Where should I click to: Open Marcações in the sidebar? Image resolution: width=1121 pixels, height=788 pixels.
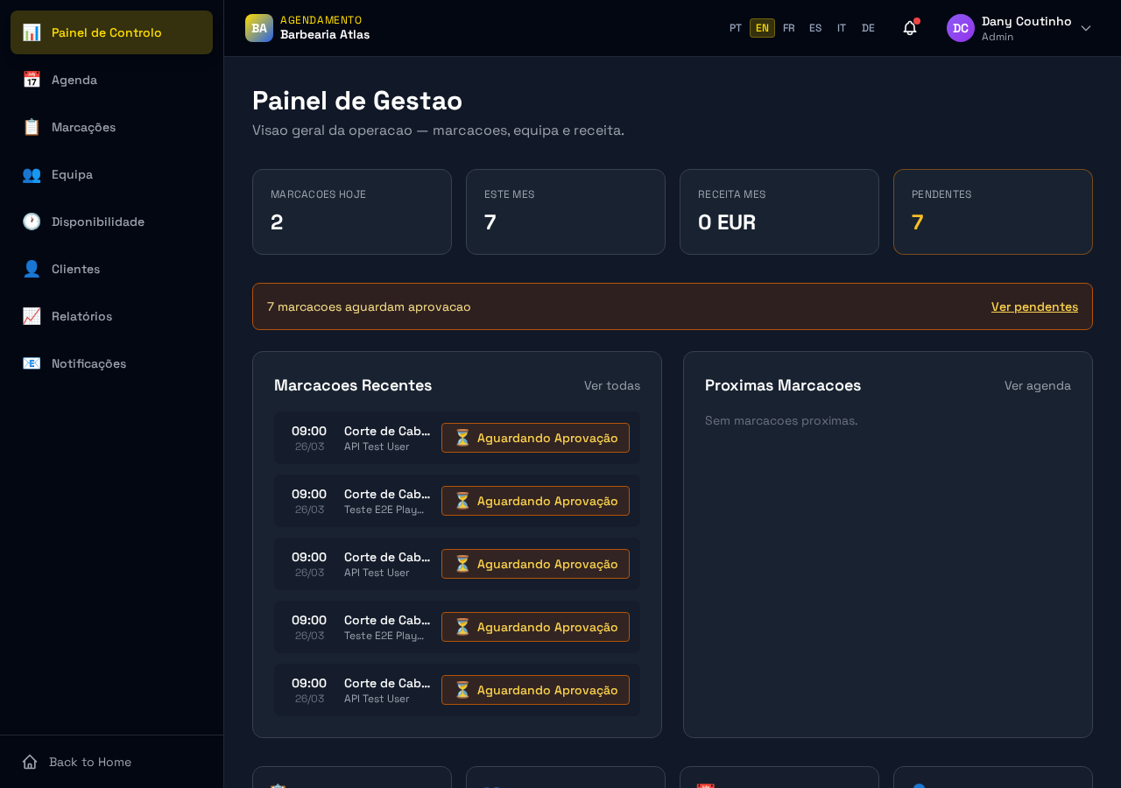tap(111, 127)
